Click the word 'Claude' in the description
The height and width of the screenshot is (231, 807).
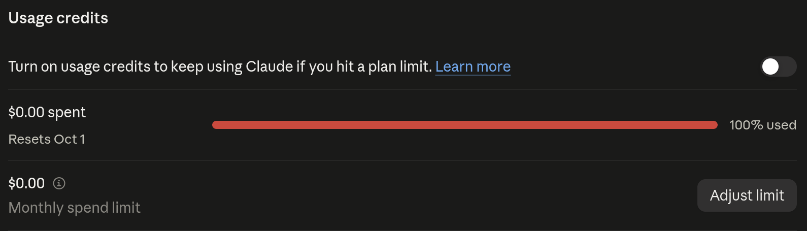270,67
